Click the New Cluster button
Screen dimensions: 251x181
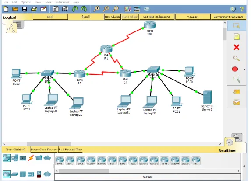point(113,17)
